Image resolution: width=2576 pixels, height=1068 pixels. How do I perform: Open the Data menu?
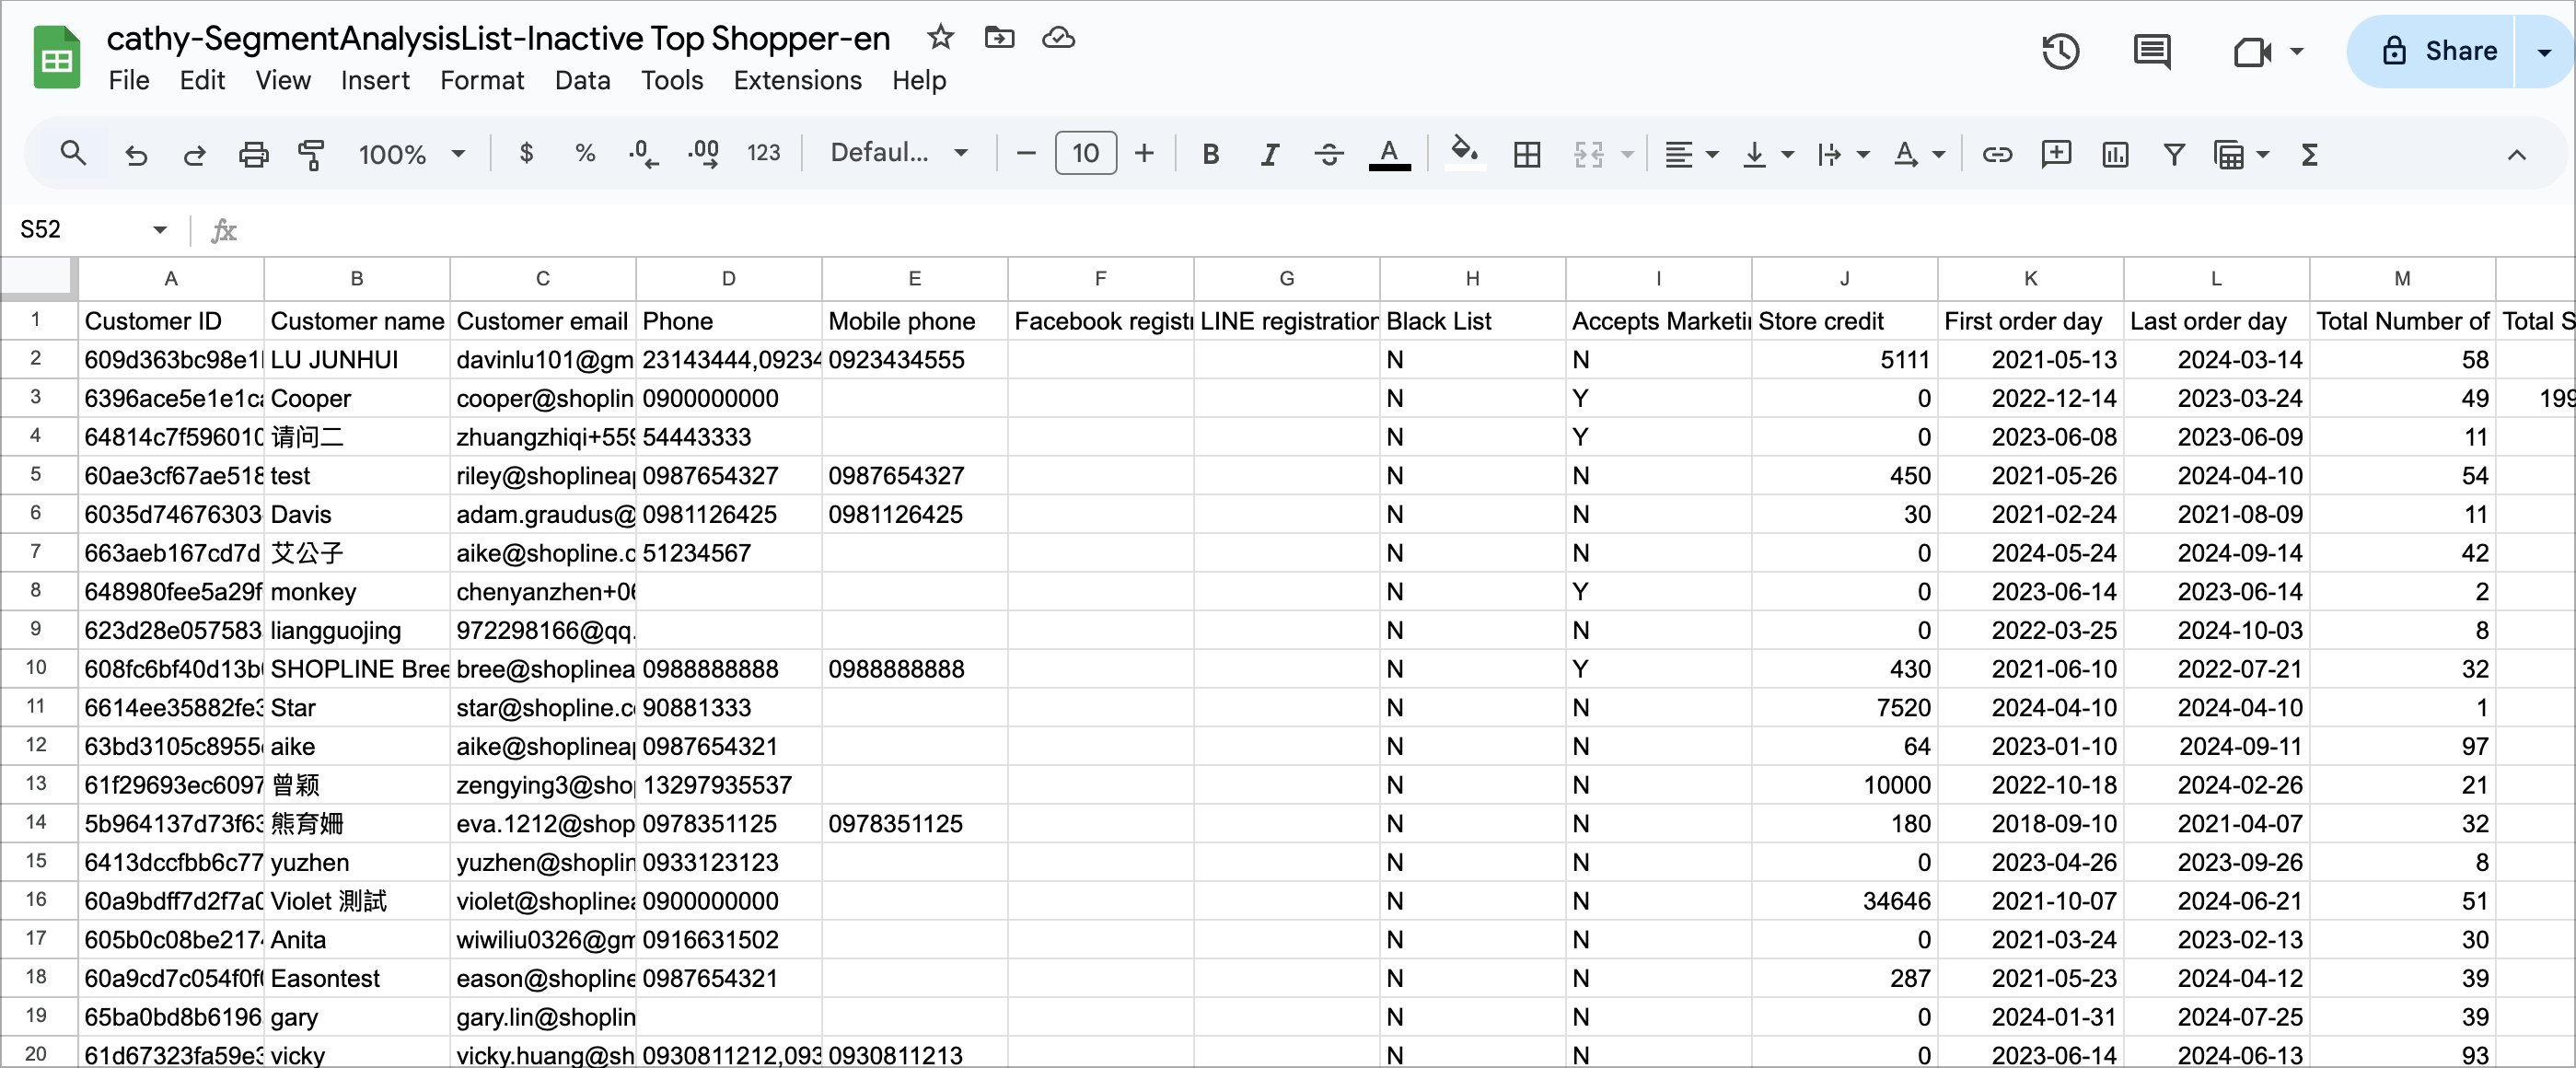click(582, 80)
